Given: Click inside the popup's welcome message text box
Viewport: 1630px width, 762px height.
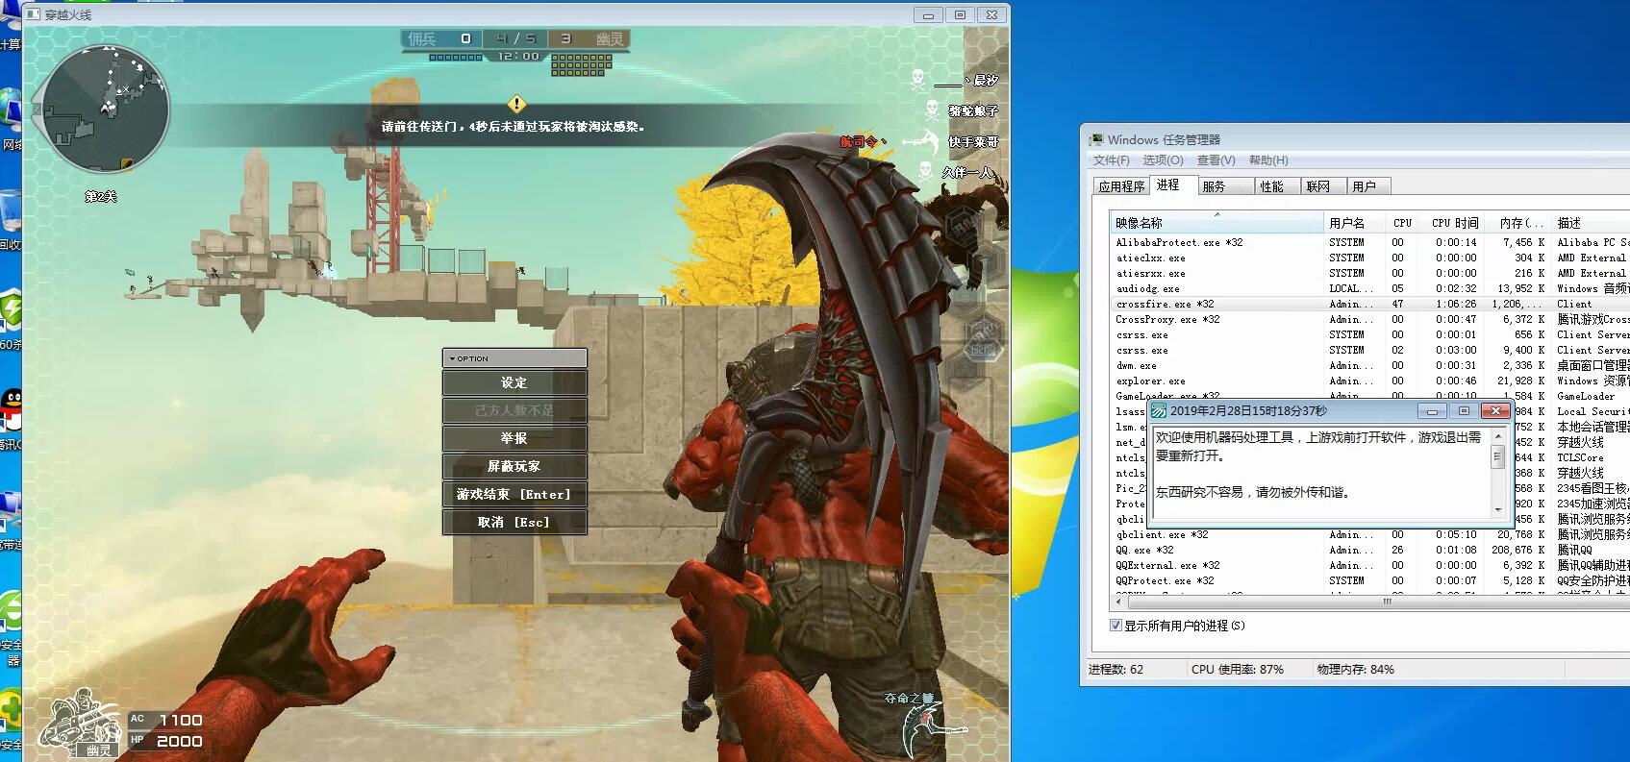Looking at the screenshot, I should coord(1321,473).
